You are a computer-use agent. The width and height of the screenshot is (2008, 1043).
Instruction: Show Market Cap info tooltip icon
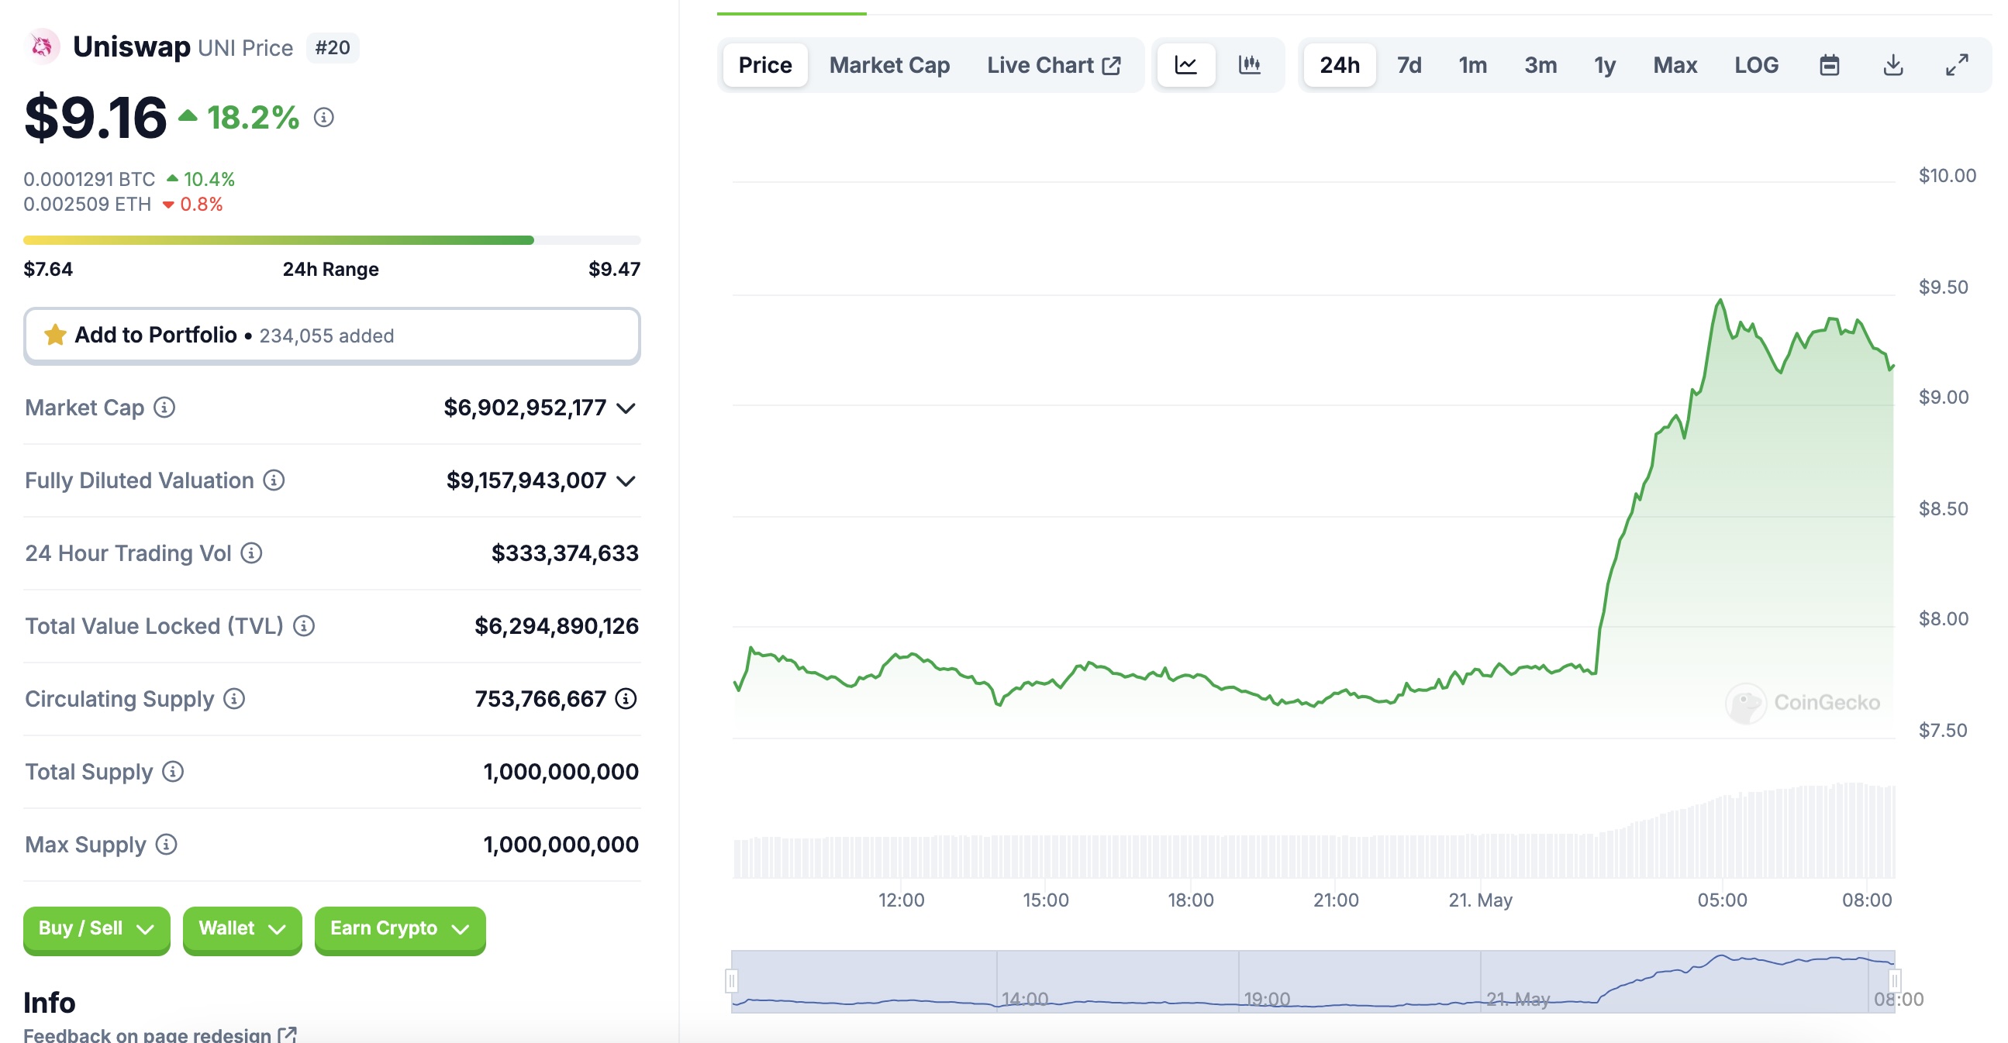tap(164, 408)
